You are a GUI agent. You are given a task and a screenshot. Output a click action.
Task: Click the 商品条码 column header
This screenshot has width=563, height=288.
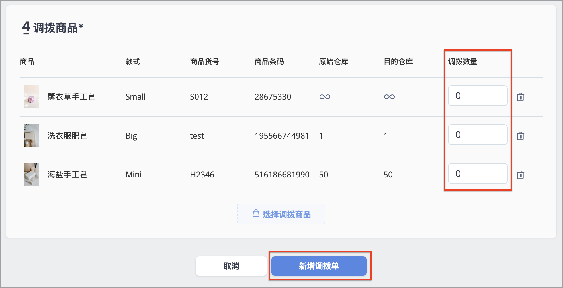coord(269,62)
